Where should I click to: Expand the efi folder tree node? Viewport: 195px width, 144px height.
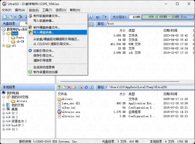pyautogui.click(x=4, y=46)
